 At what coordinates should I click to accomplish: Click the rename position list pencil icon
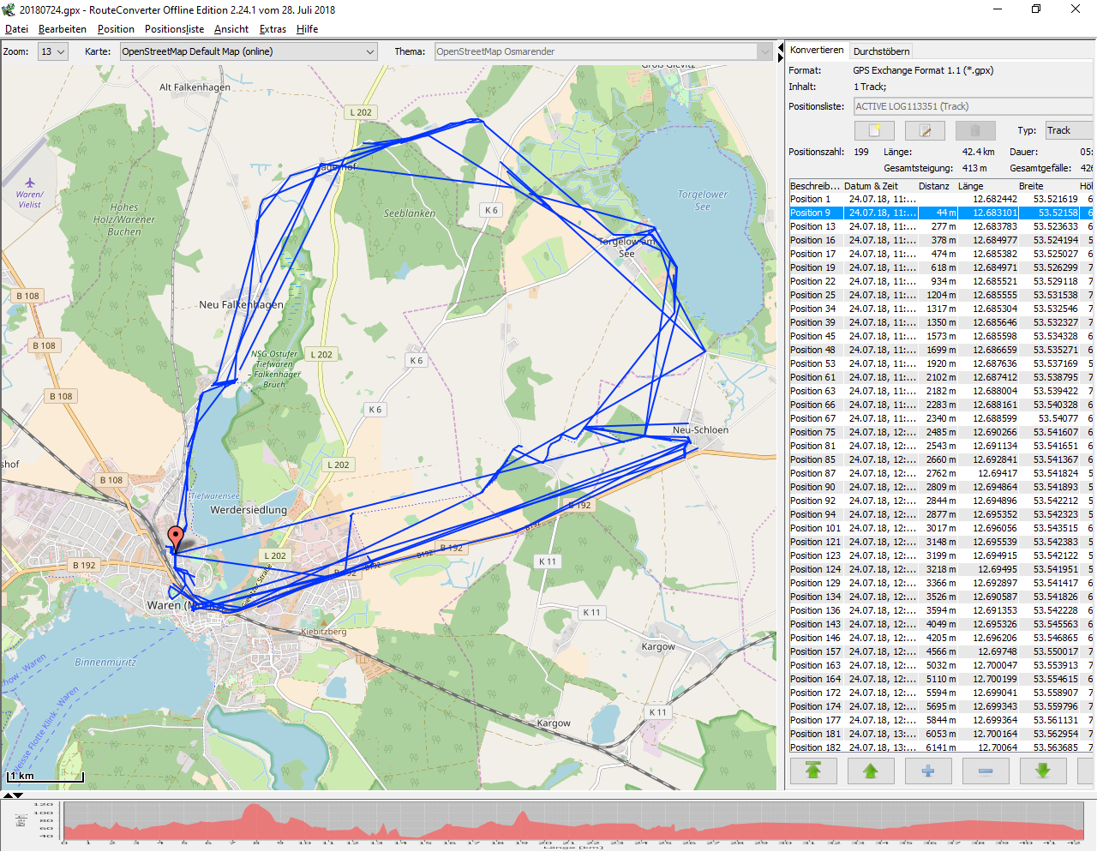(925, 131)
